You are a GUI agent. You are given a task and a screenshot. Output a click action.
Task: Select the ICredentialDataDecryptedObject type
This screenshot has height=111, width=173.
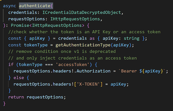click(82, 12)
